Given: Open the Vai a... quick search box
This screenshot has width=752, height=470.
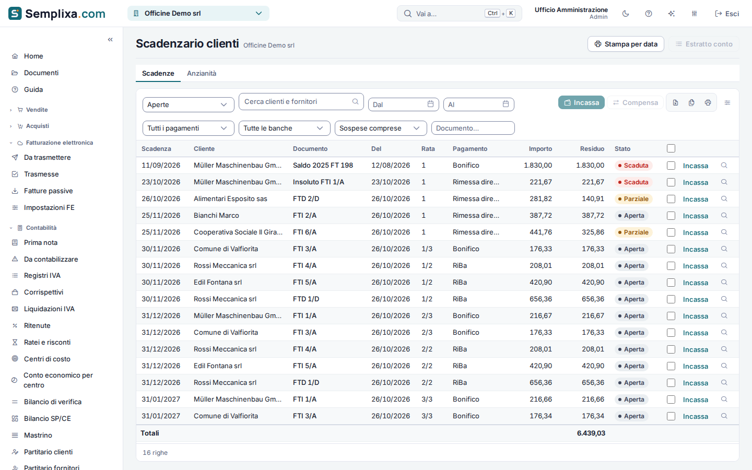Looking at the screenshot, I should tap(460, 14).
